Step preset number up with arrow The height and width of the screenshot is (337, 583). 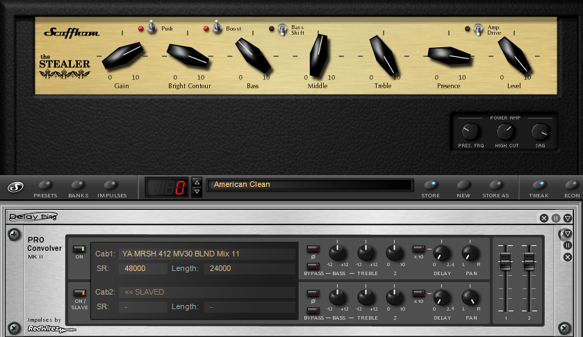197,182
